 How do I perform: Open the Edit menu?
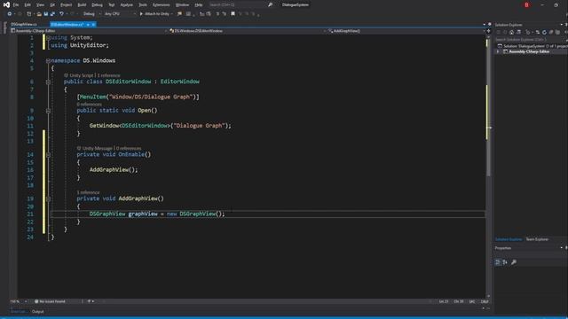tap(28, 5)
